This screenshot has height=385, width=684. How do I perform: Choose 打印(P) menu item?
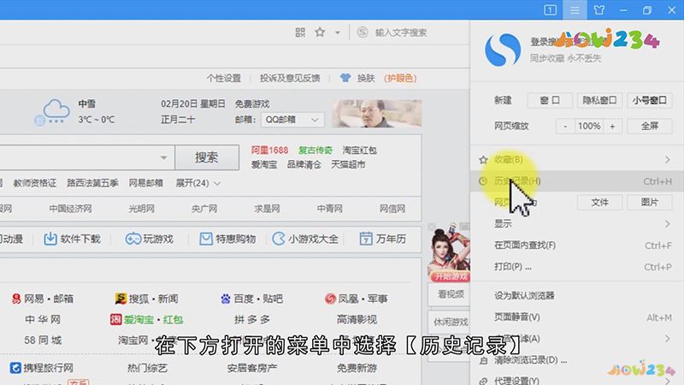576,267
